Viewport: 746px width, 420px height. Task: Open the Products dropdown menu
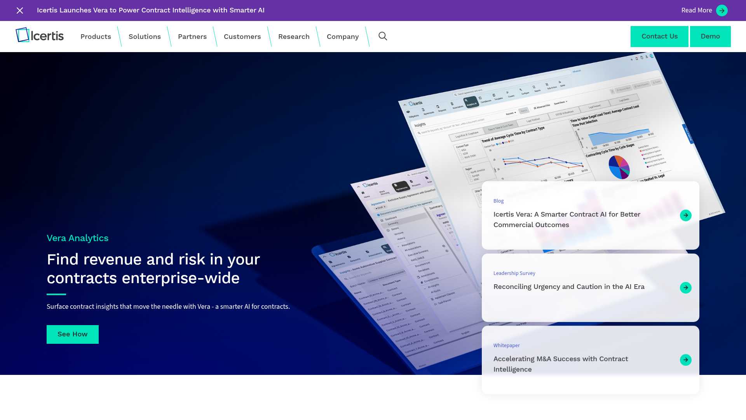(96, 37)
